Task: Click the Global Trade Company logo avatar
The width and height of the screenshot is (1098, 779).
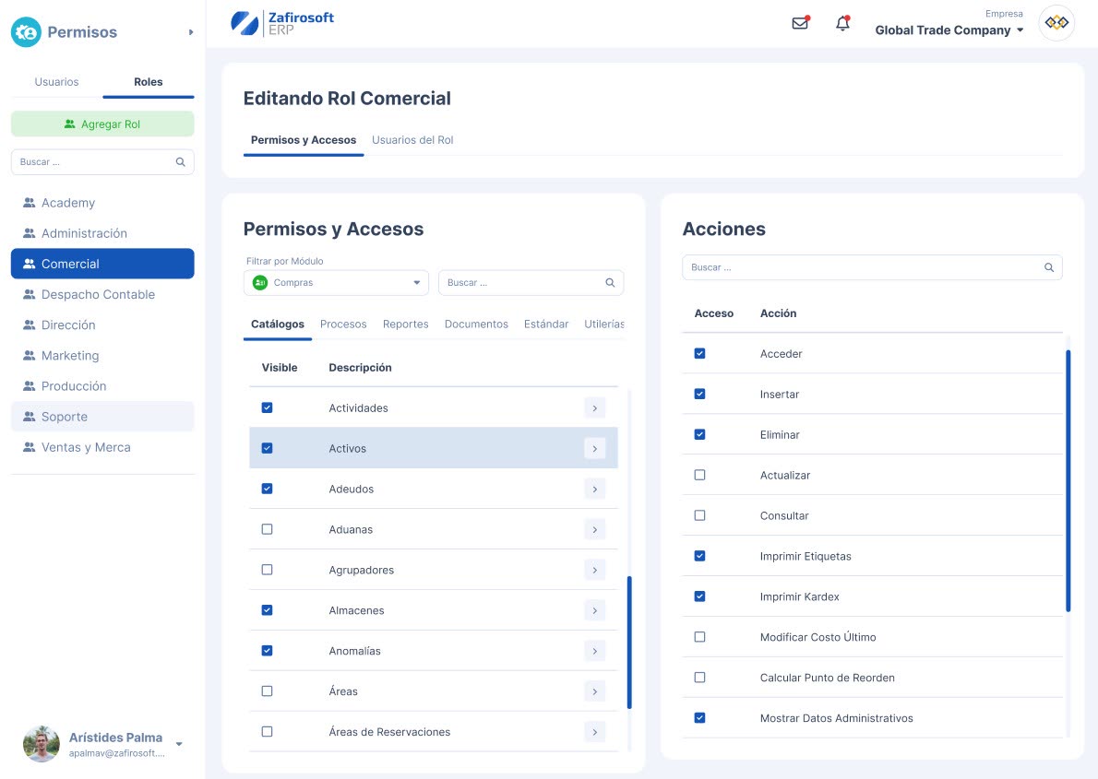Action: point(1056,23)
